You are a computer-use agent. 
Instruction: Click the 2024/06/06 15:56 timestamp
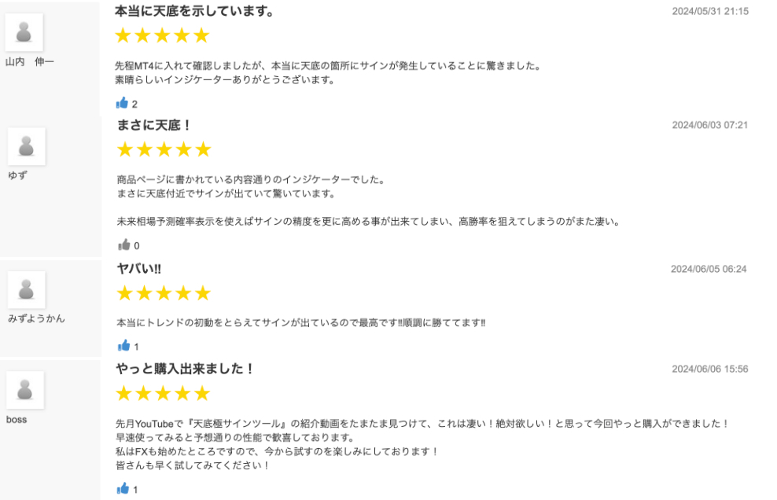point(710,369)
